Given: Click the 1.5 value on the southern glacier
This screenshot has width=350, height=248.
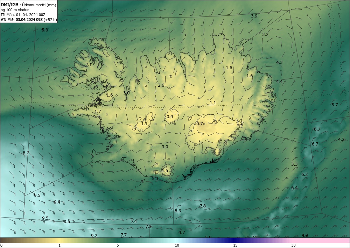Looking at the screenshot, I should coord(165,171).
